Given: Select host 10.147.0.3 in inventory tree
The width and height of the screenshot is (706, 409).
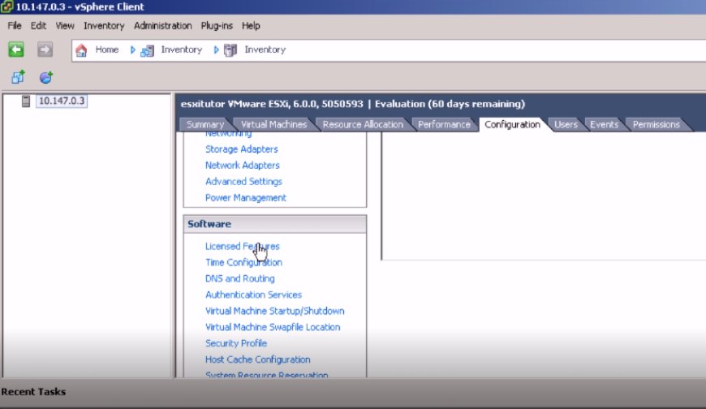Looking at the screenshot, I should [62, 101].
